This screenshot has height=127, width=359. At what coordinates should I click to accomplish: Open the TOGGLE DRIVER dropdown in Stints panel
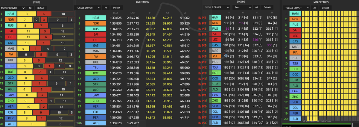click(x=13, y=8)
